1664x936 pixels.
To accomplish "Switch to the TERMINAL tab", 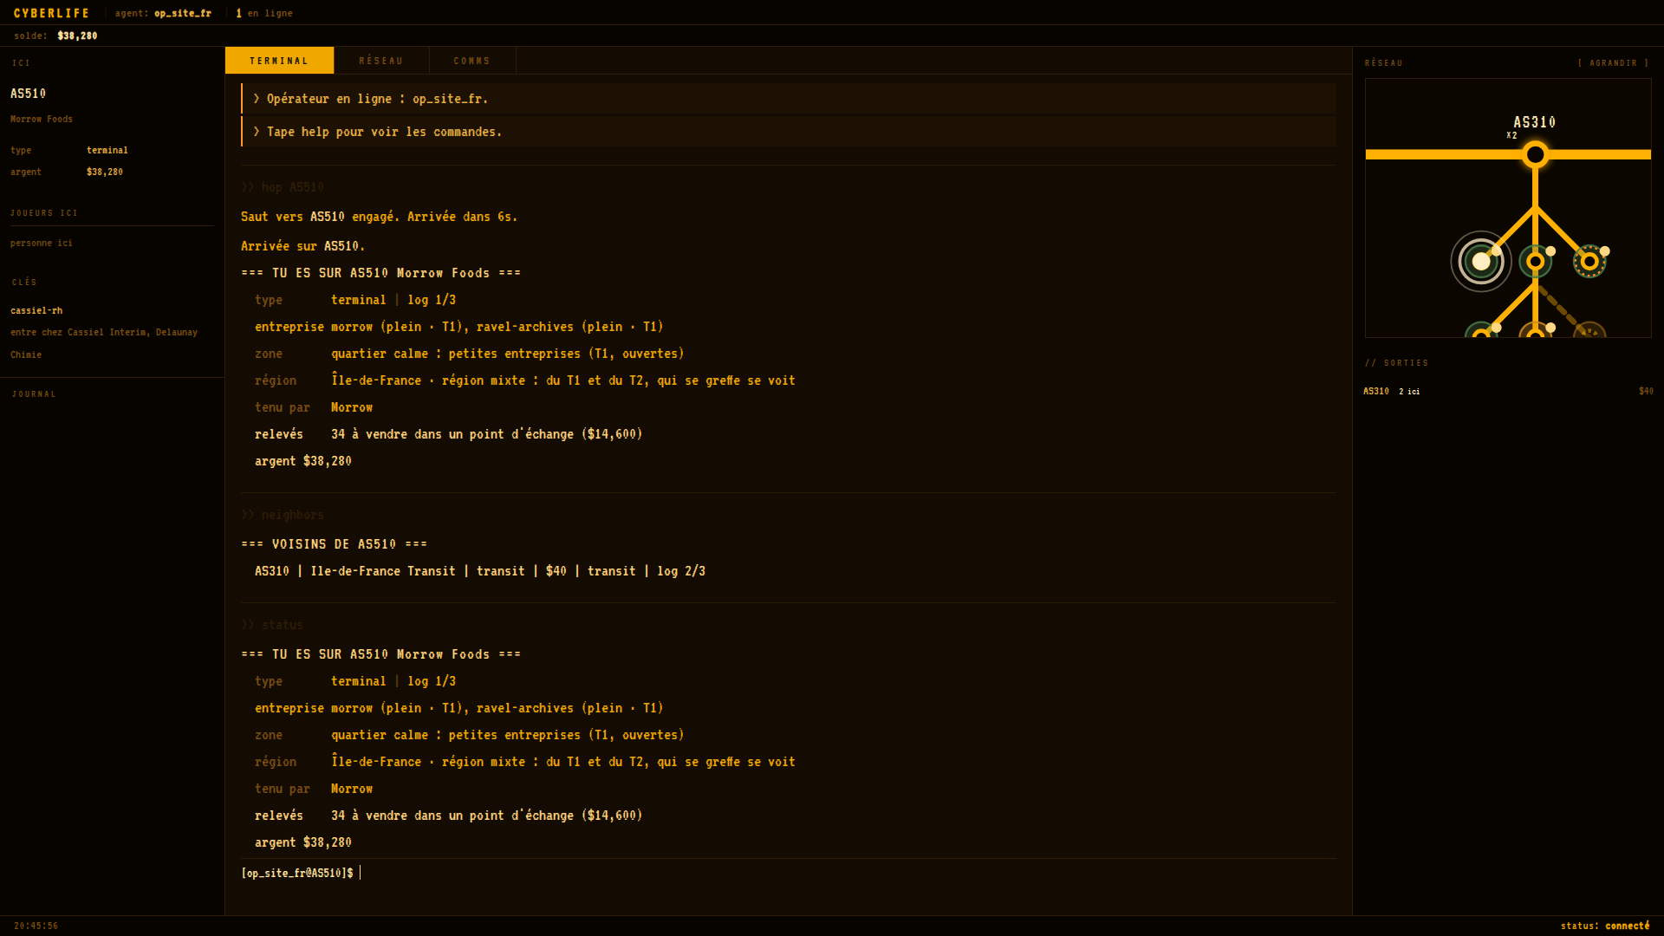I will click(279, 61).
